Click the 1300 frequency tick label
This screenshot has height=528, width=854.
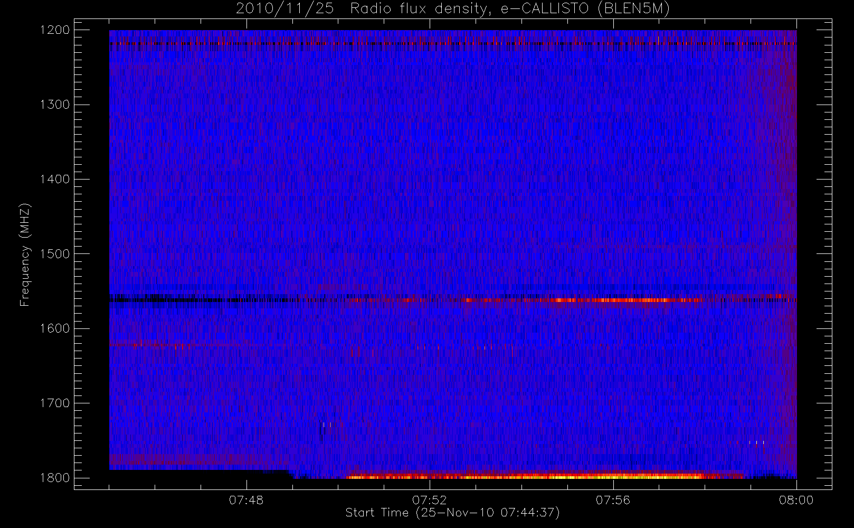point(55,105)
